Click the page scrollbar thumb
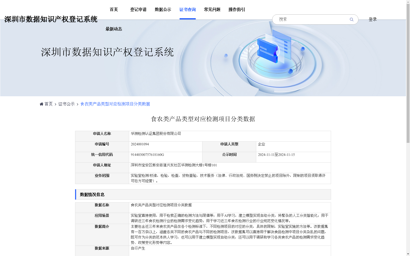Image resolution: width=410 pixels, height=256 pixels. (x=408, y=73)
